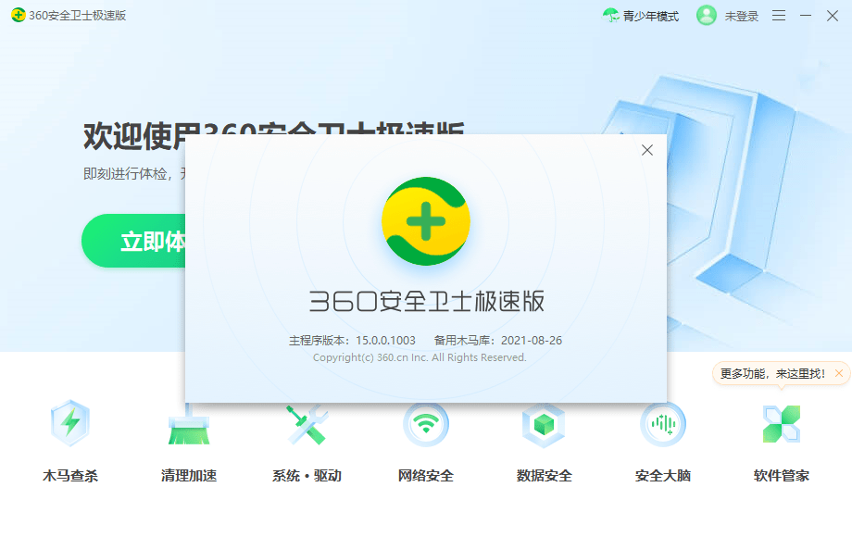This screenshot has width=852, height=537.
Task: Minimize the application window
Action: 802,16
